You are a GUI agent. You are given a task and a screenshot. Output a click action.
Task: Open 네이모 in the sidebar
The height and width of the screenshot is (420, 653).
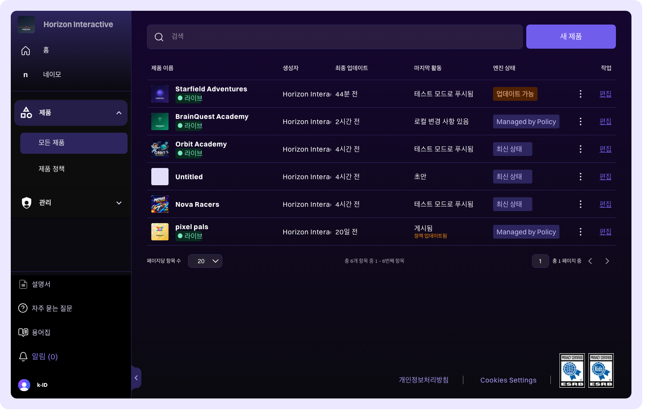tap(52, 75)
